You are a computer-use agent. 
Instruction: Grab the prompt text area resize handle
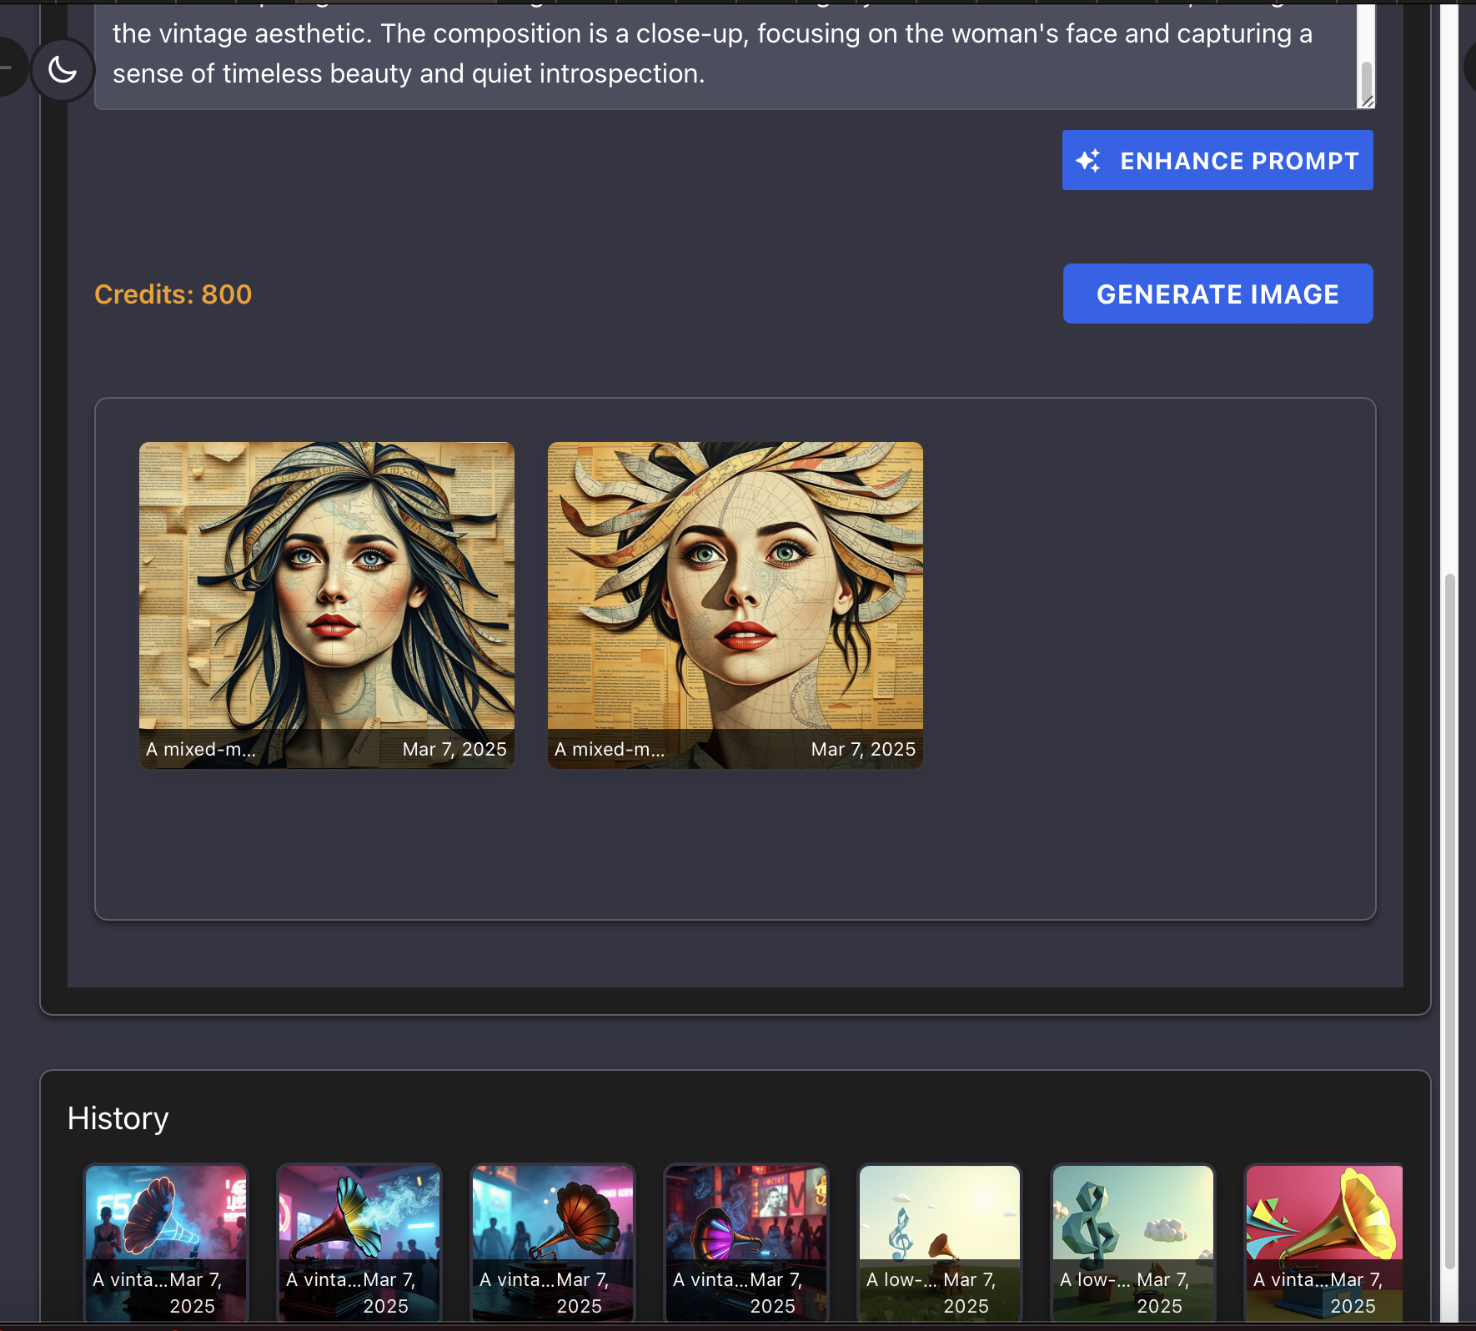click(1367, 101)
